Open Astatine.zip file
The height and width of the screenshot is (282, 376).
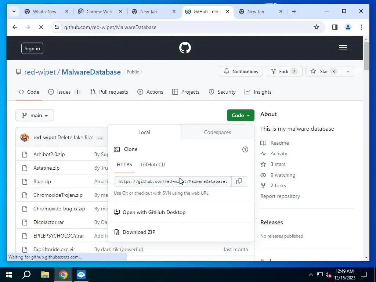coord(47,168)
